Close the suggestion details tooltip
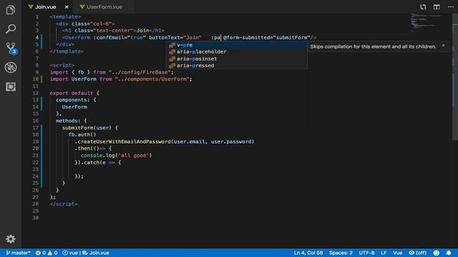The image size is (458, 257). tap(443, 46)
